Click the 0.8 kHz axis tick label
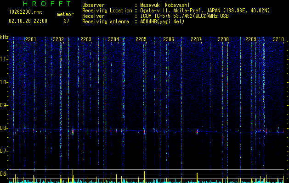This screenshot has width=289, height=183. click(4, 128)
